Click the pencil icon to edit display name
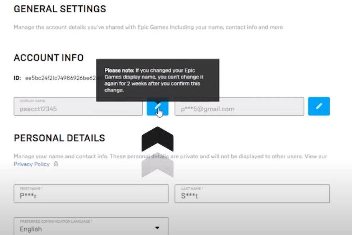This screenshot has width=352, height=235. pos(157,107)
